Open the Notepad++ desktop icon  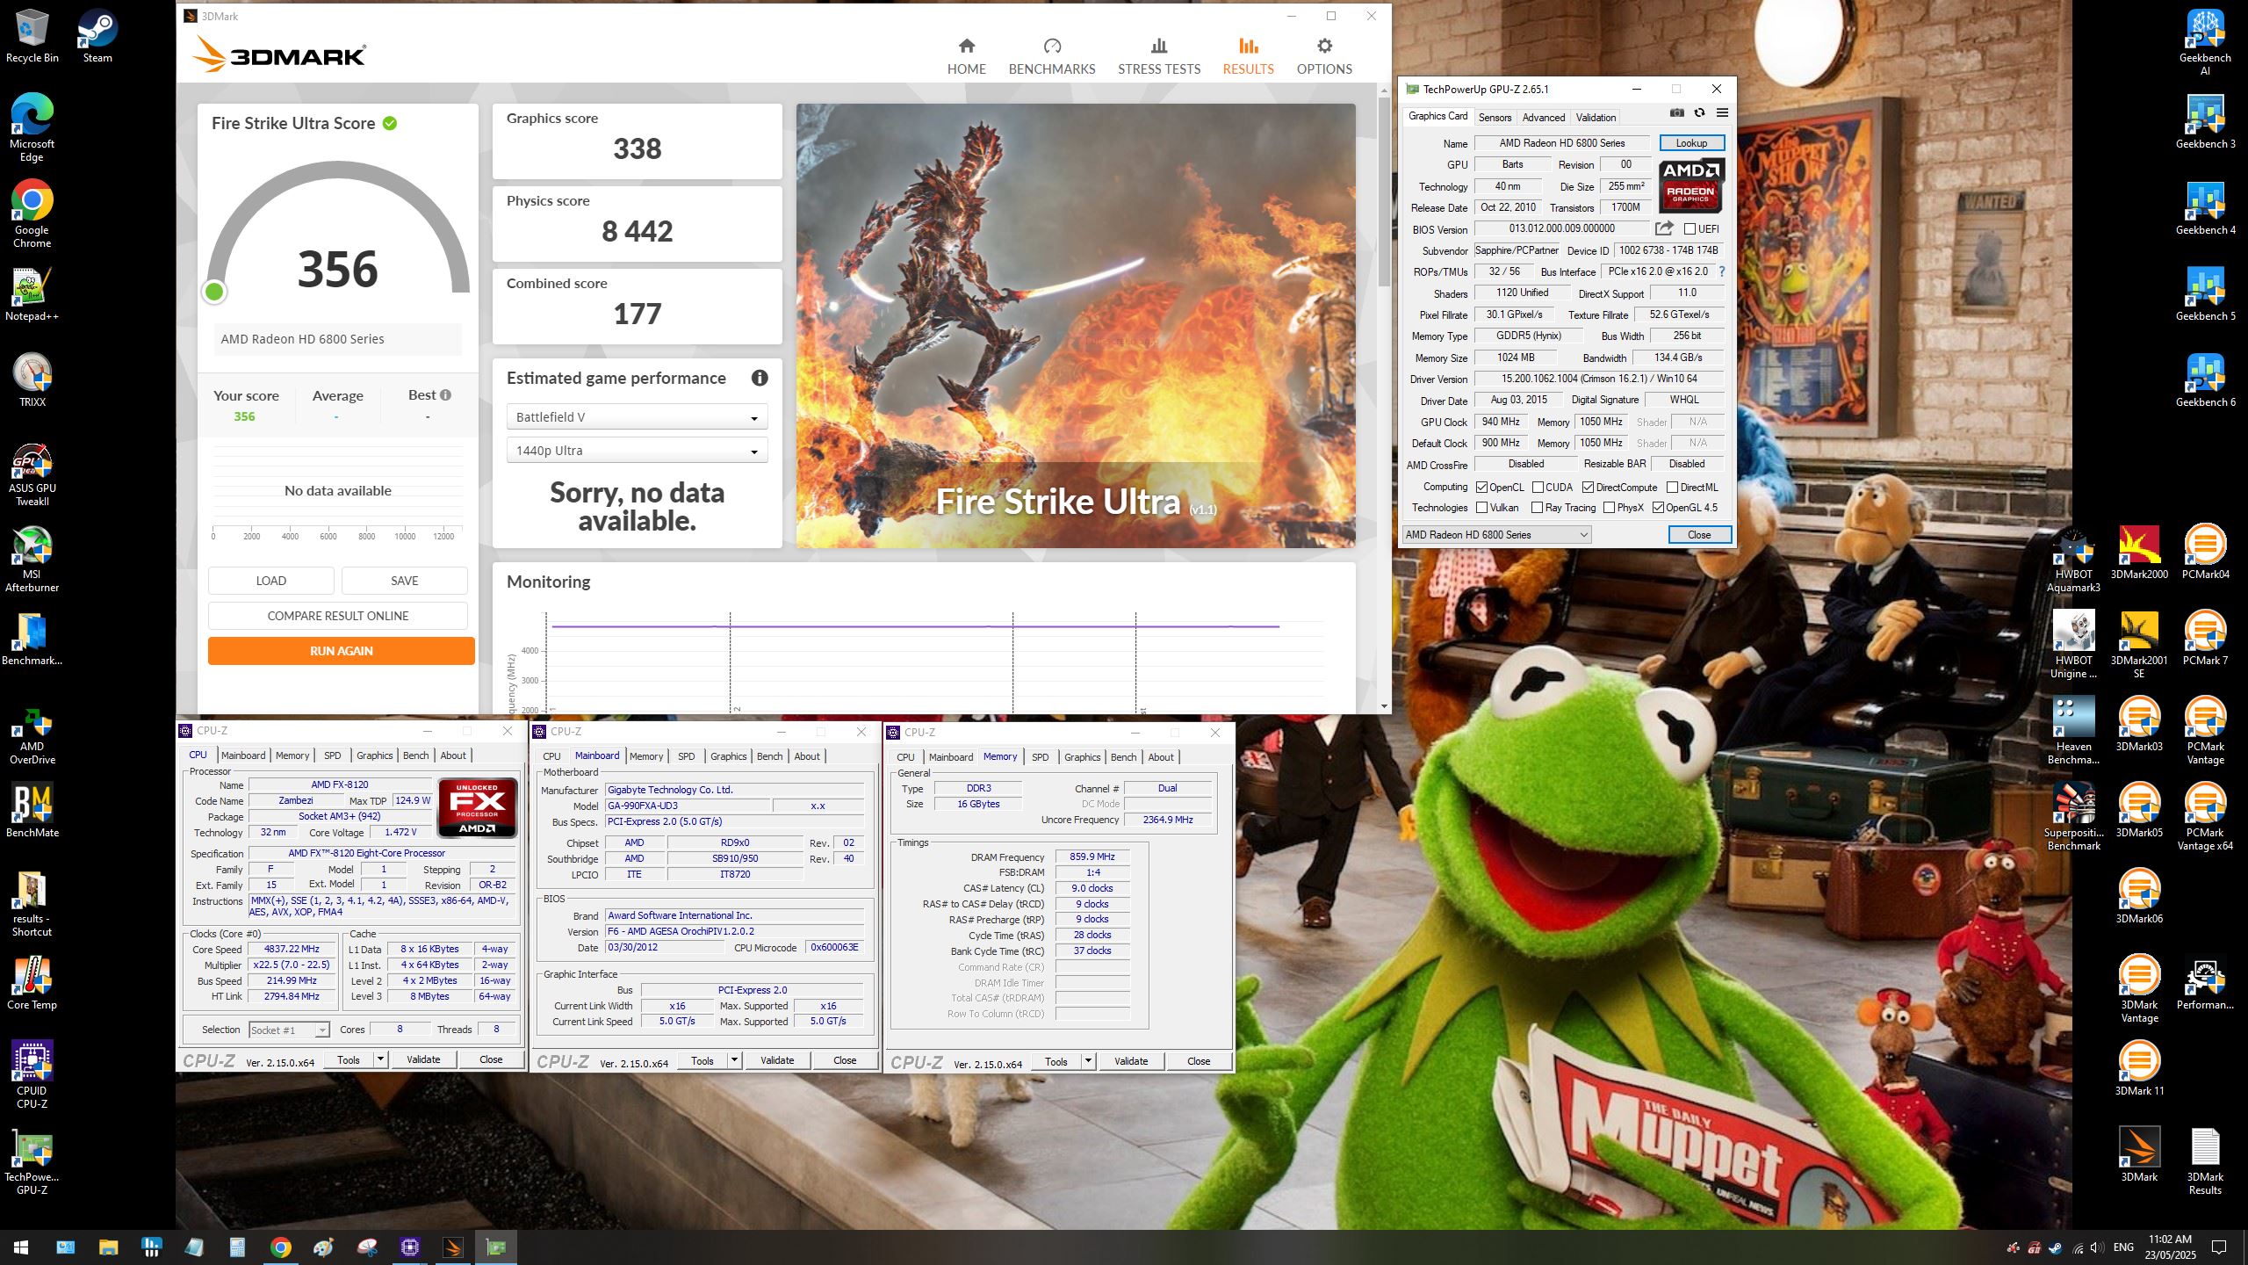point(32,294)
